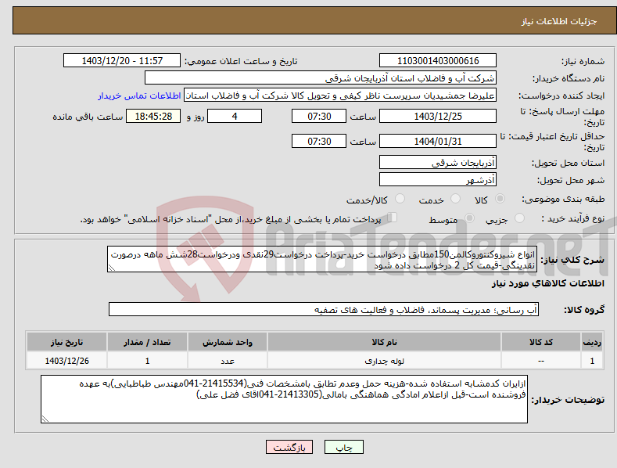
Task: Open اطلاعات تماس خریدار link
Action: coord(139,95)
